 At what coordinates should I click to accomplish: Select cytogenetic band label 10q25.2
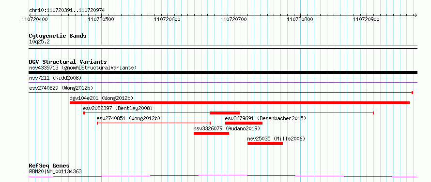(x=39, y=42)
